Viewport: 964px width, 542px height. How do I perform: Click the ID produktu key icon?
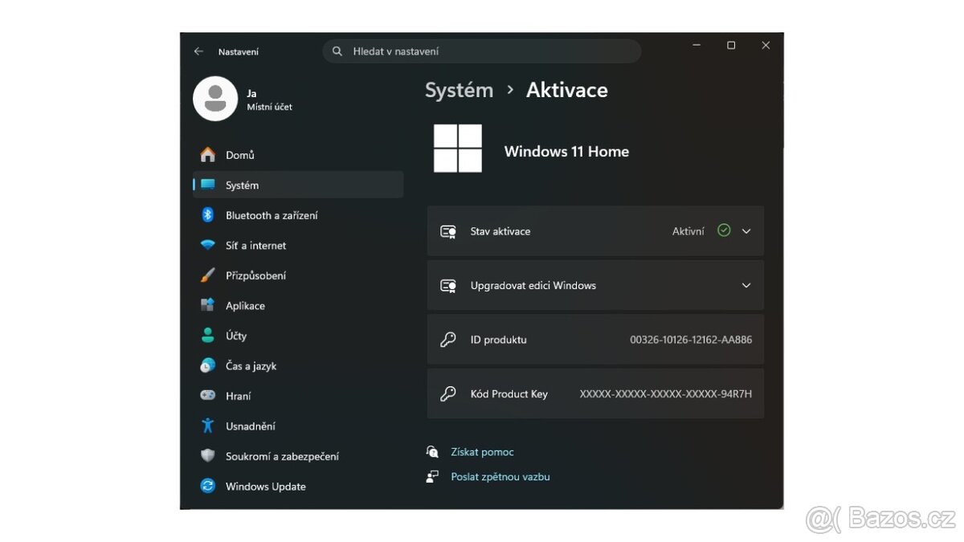tap(448, 340)
